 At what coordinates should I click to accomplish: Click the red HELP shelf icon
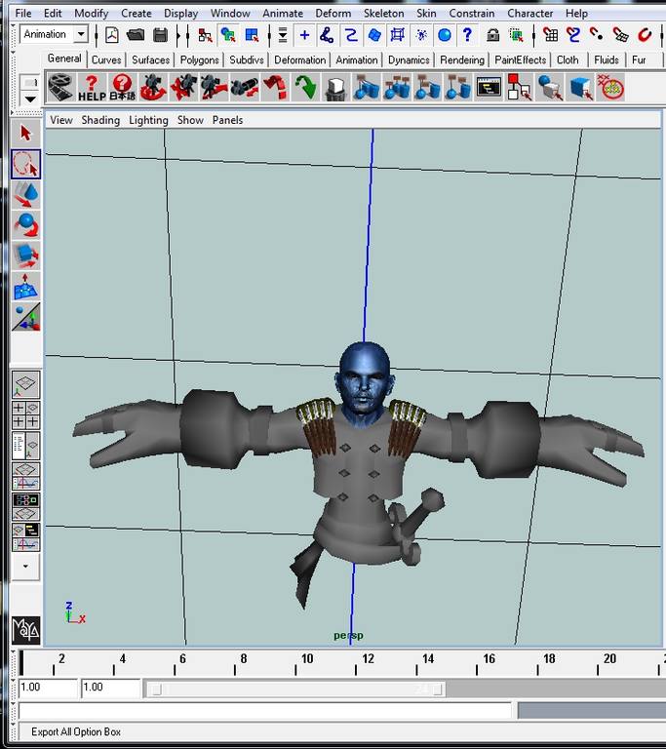click(x=92, y=88)
